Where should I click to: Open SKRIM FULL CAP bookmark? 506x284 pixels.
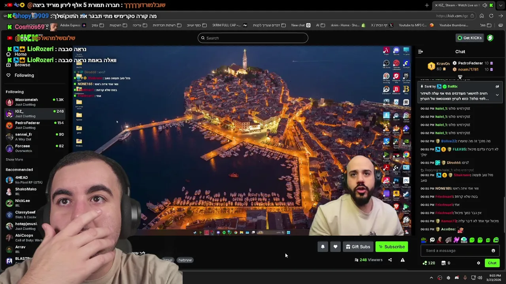(230, 25)
